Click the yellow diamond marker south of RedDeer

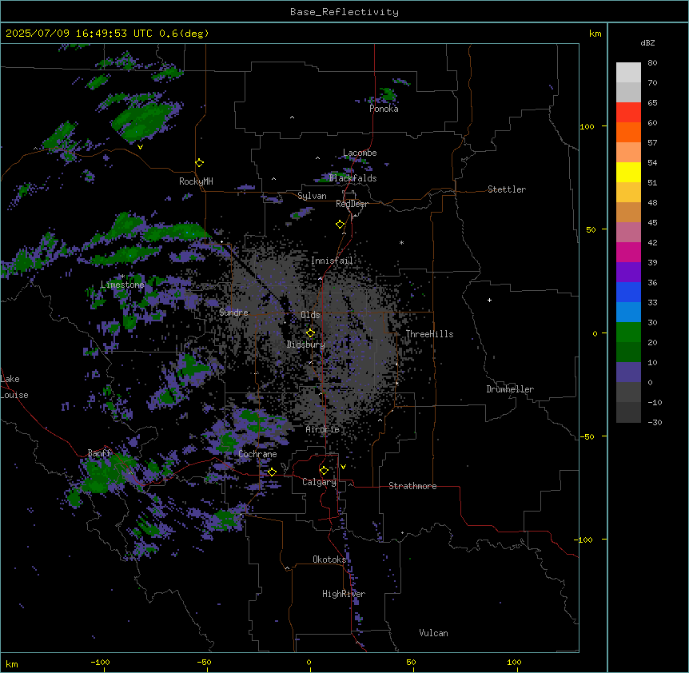click(341, 225)
